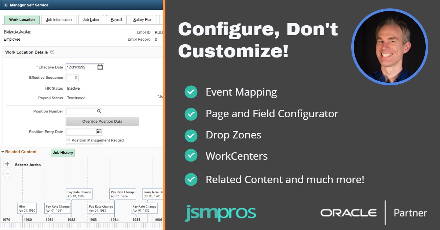The image size is (440, 230).
Task: Open Work Location Details help icon
Action: [52, 52]
